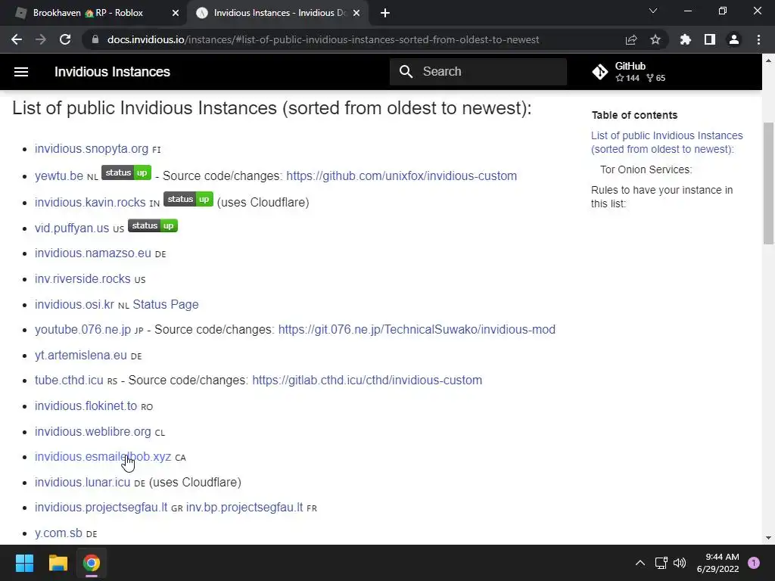This screenshot has height=581, width=775.
Task: Open the tab search dropdown arrow
Action: (653, 11)
